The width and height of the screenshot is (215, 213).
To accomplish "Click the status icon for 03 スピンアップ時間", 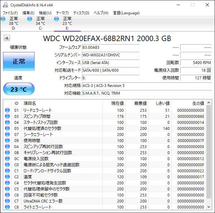I will 7,116.
